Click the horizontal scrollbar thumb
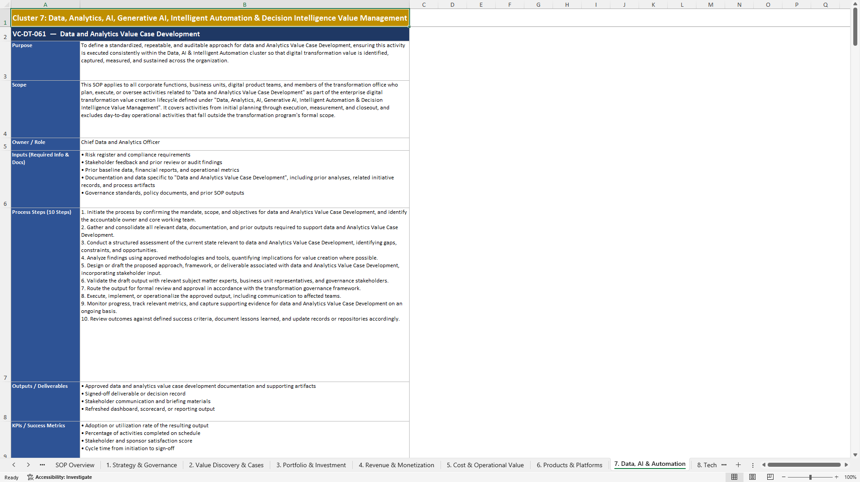Viewport: 860px width, 482px height. [804, 465]
